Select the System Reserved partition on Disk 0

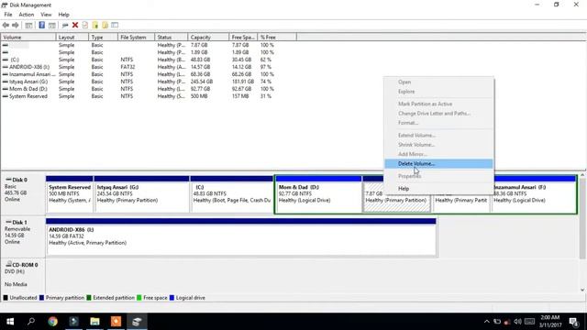70,194
